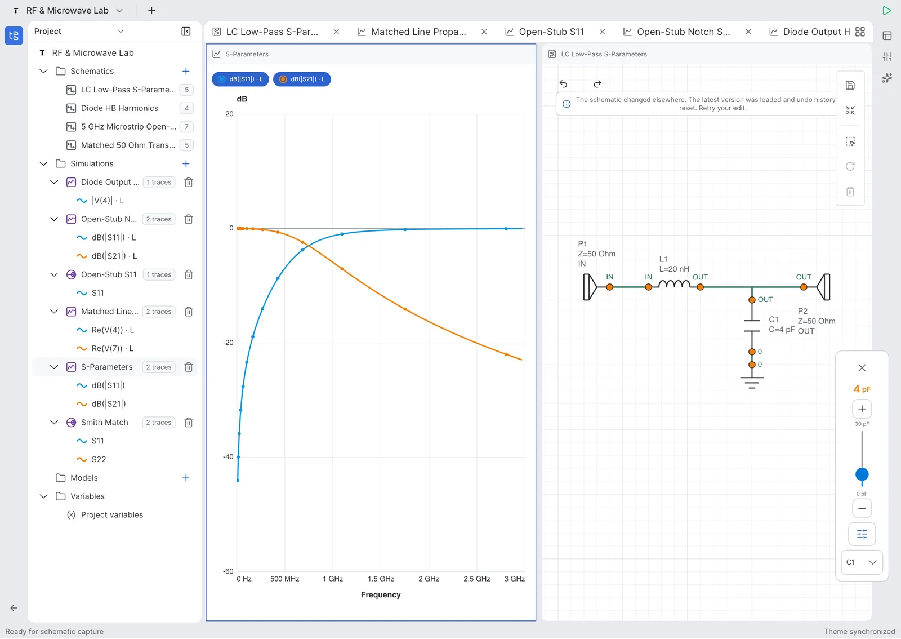The image size is (901, 639).
Task: Open the Project panel dropdown chevron
Action: pos(121,32)
